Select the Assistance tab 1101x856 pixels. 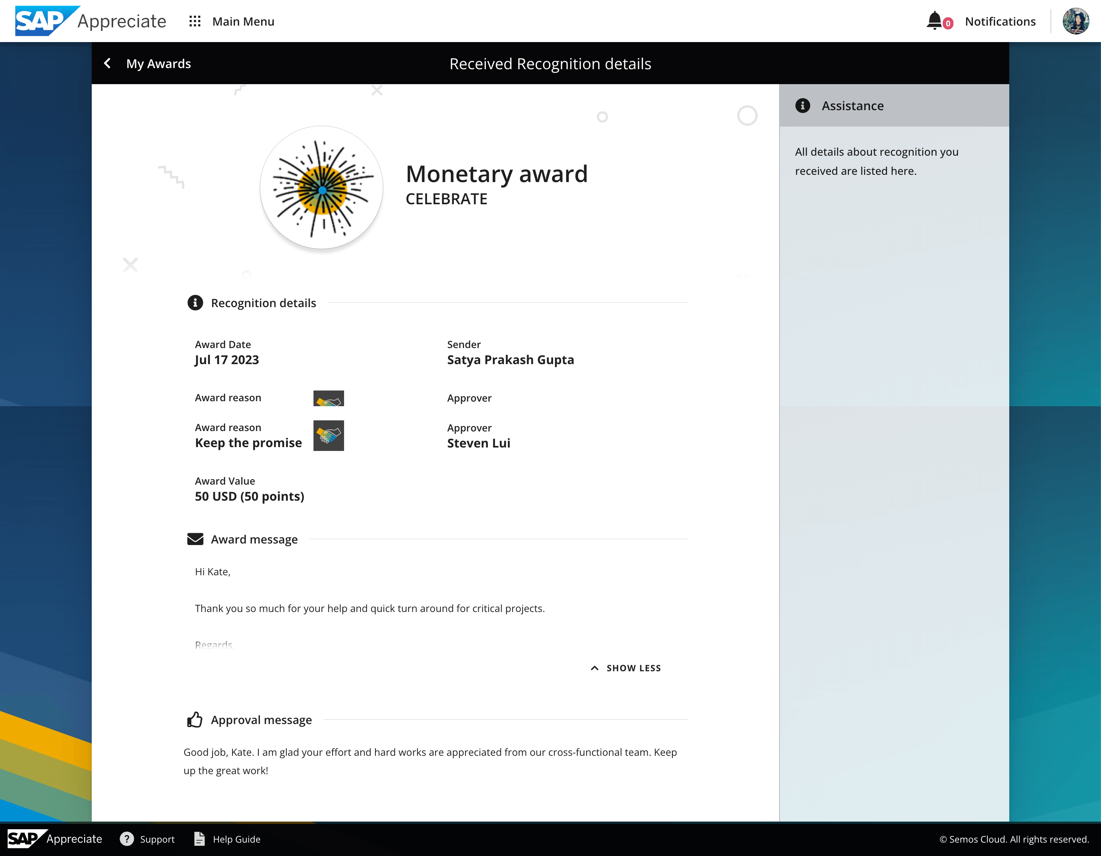click(x=853, y=106)
